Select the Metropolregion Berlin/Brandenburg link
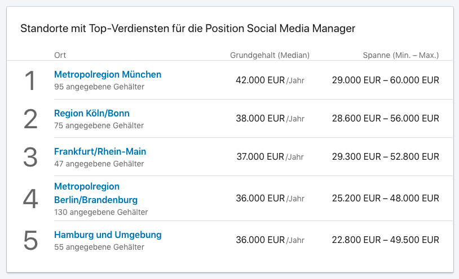The image size is (459, 279). (95, 193)
